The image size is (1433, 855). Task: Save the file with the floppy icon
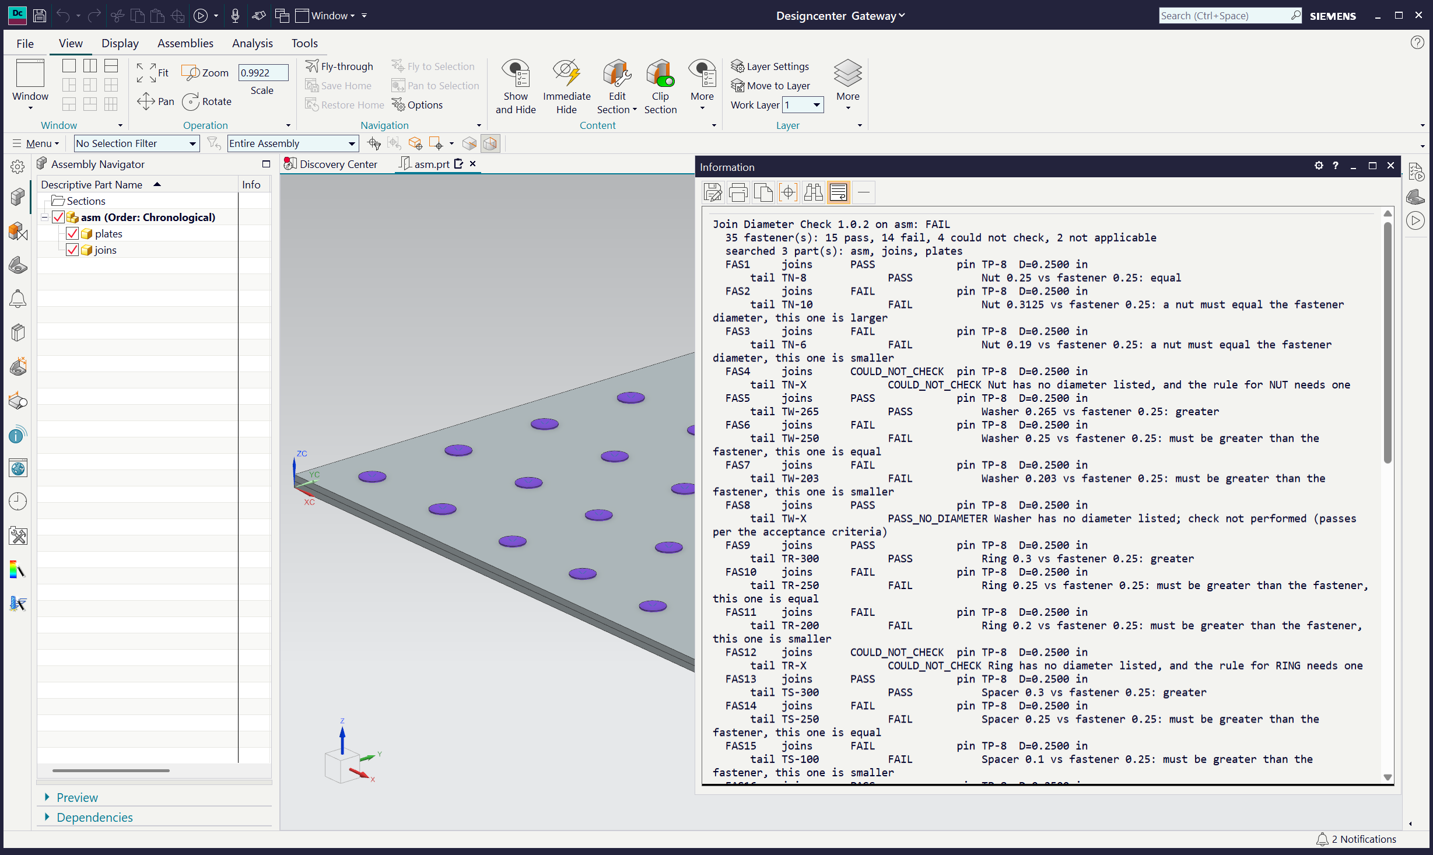(x=40, y=16)
